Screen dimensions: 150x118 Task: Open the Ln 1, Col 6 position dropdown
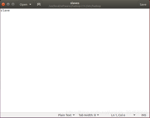point(123,115)
